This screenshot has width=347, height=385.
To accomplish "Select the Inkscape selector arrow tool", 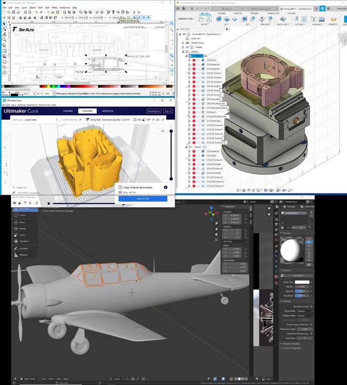I will 4,24.
